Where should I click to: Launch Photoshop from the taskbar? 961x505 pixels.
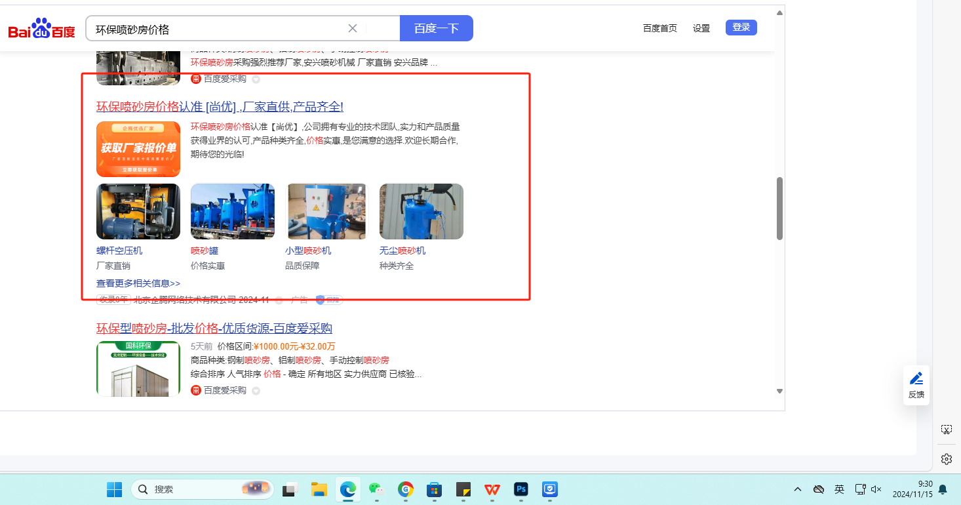pos(521,489)
